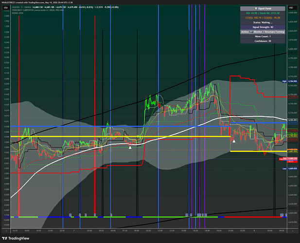Image resolution: width=300 pixels, height=243 pixels.
Task: Click the white triangle marker just after 21:00
Action: point(234,141)
